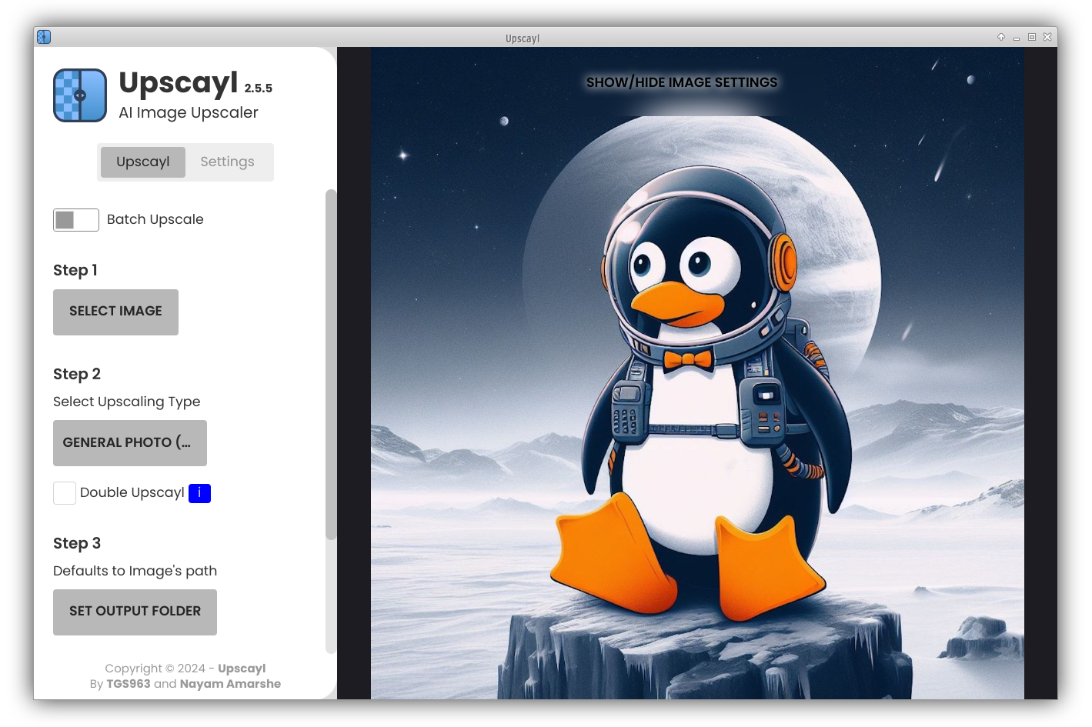
Task: Visit the TGS963 author link
Action: click(129, 684)
